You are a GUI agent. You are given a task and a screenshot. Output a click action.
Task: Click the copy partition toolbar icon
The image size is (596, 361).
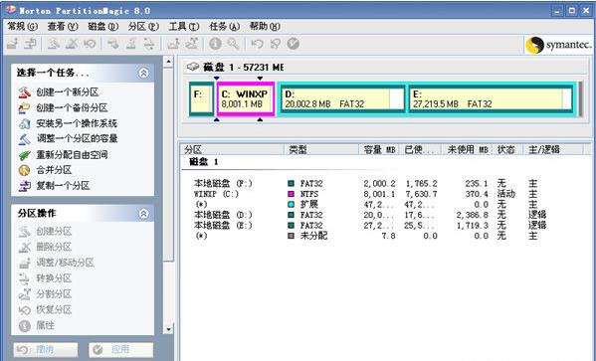(x=30, y=44)
